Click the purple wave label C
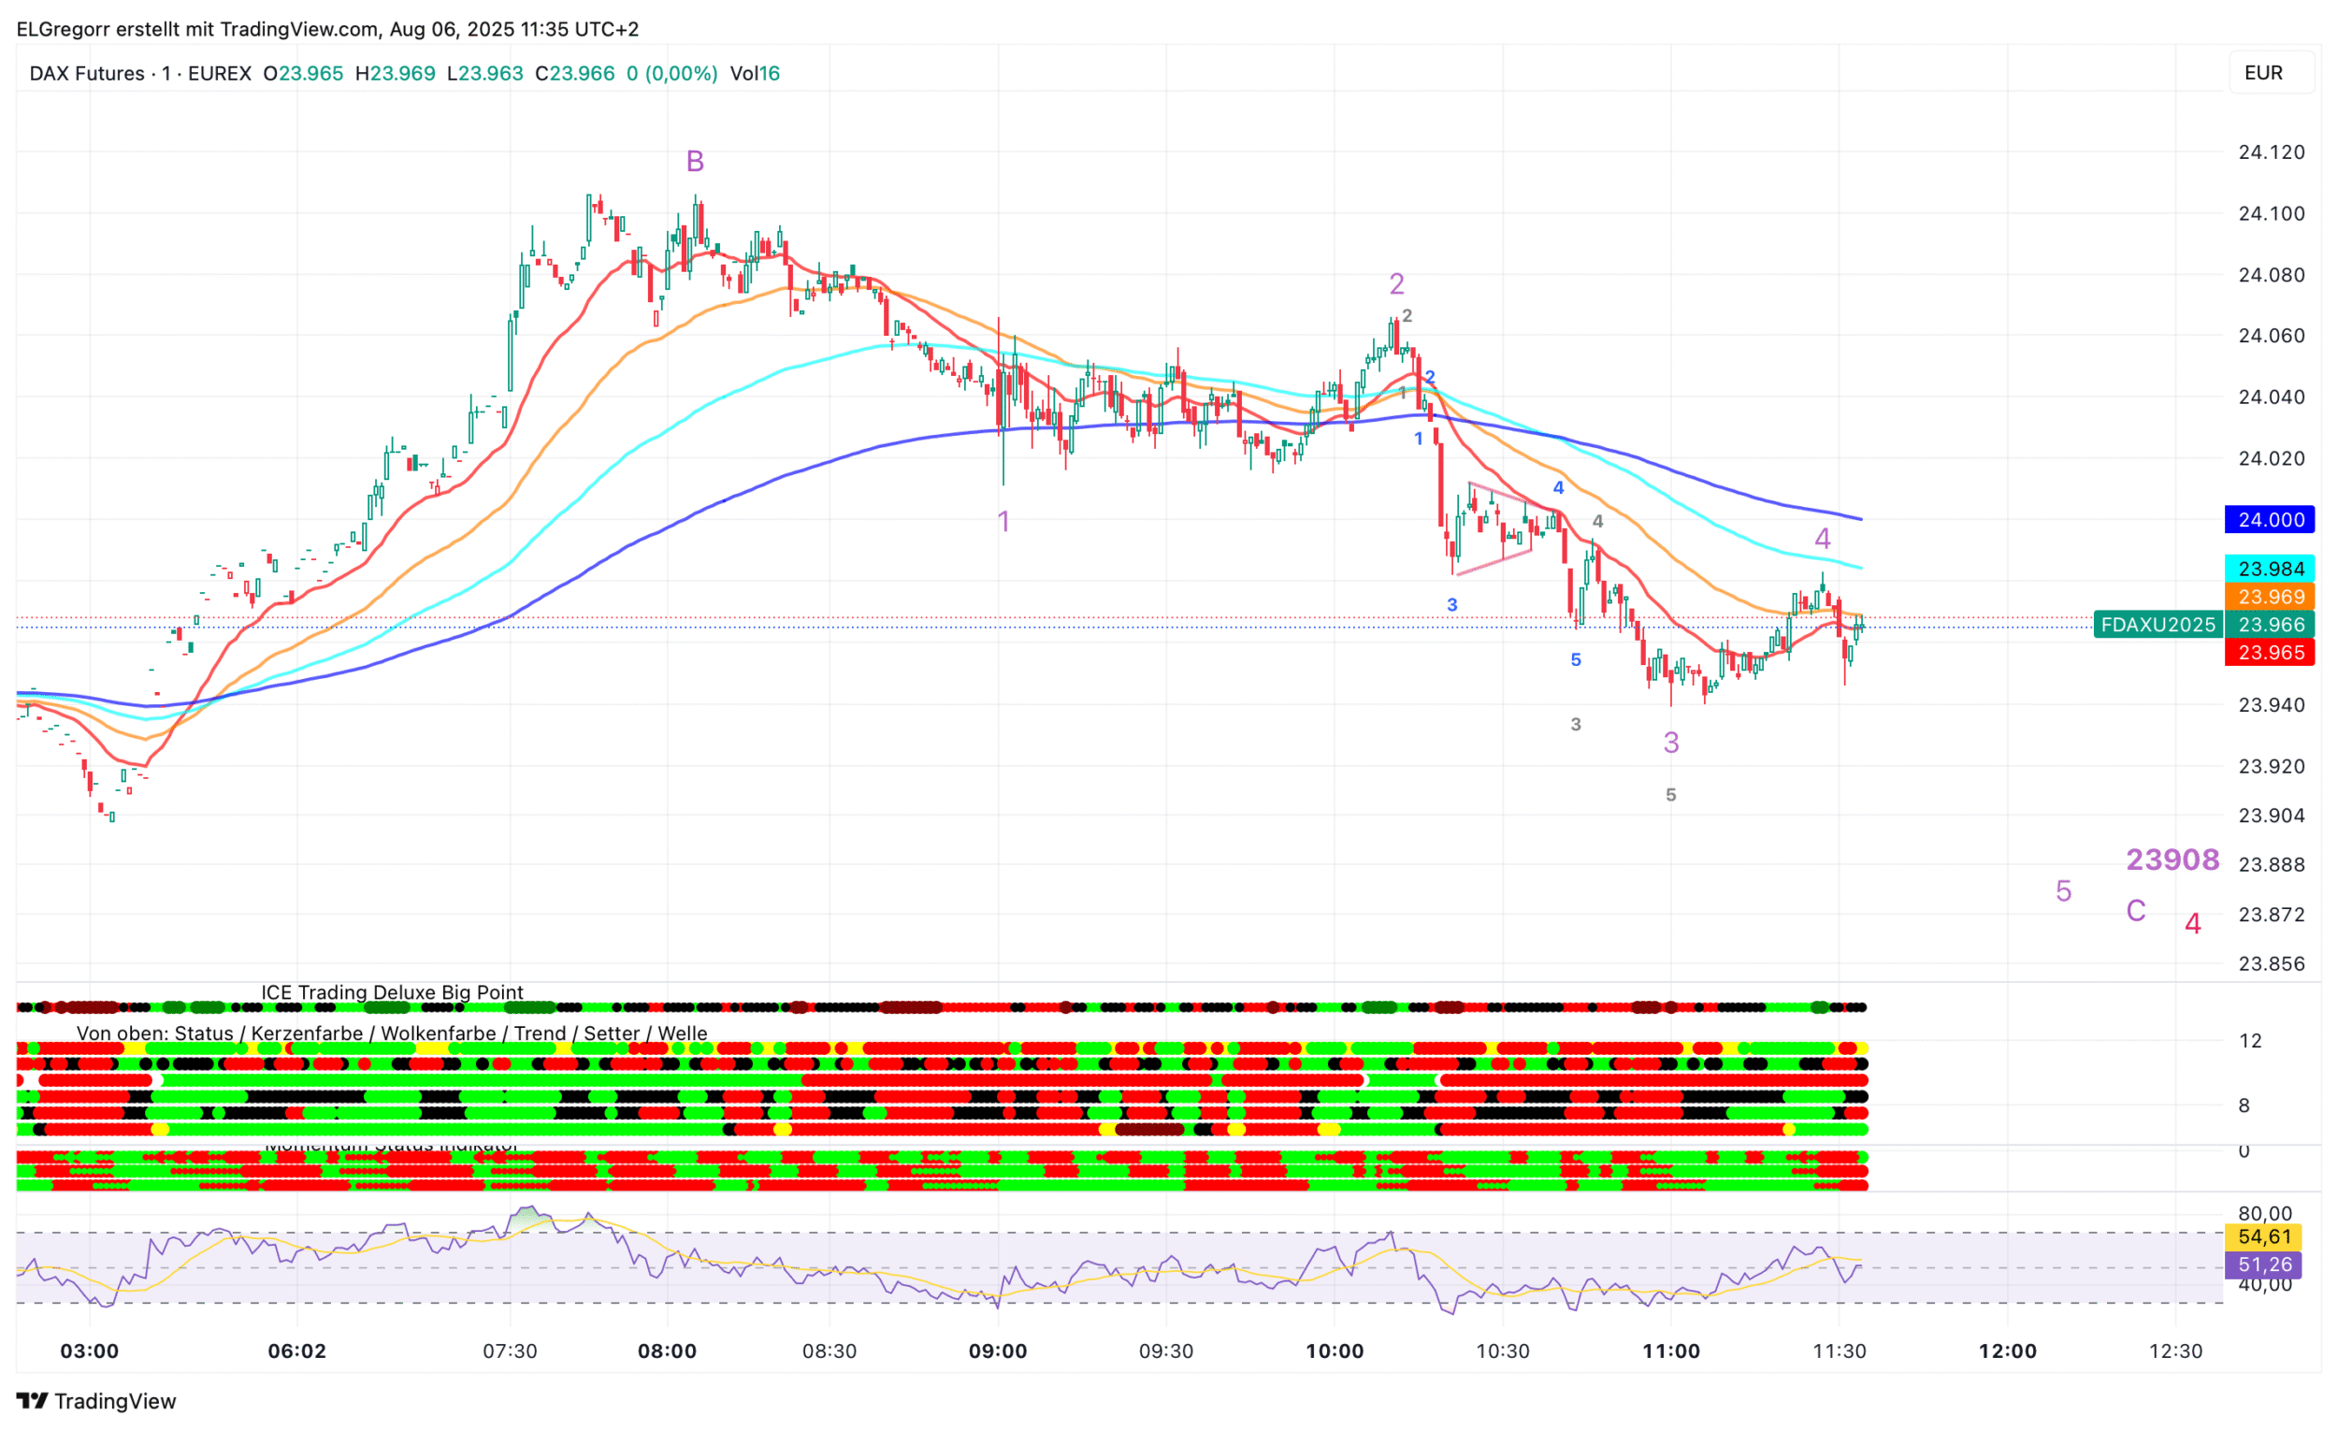2338x1430 pixels. coord(2135,911)
